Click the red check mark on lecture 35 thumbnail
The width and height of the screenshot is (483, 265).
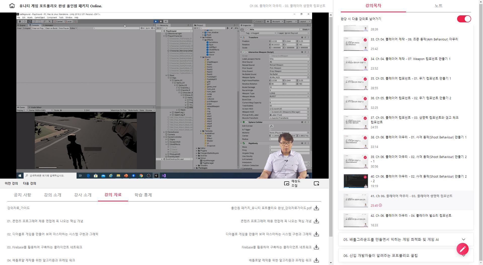tap(365, 79)
